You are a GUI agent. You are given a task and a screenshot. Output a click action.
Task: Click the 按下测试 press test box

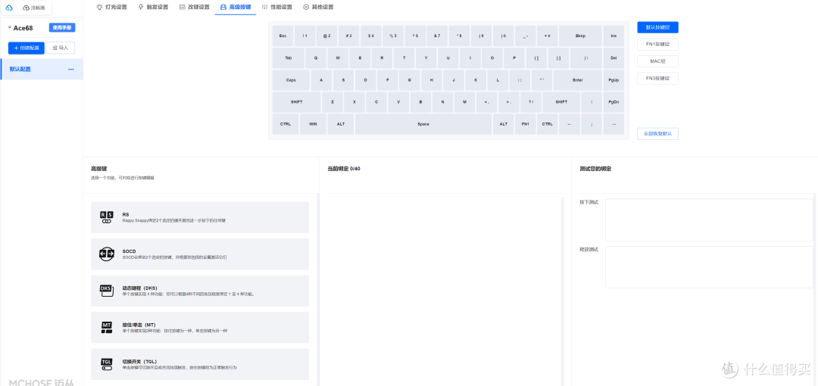[709, 220]
